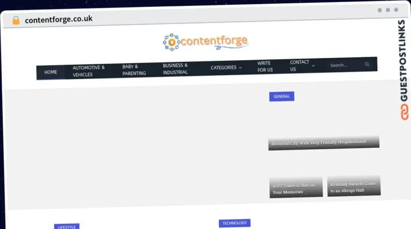The image size is (411, 229).
Task: Open Business & Industrial menu
Action: [x=175, y=69]
